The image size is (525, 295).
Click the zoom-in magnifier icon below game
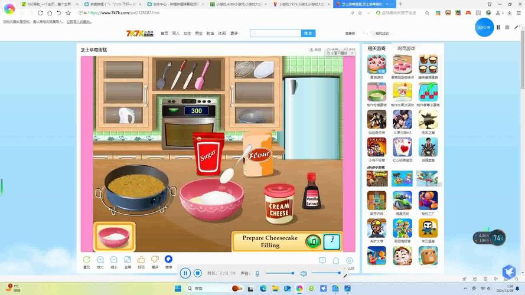100,260
